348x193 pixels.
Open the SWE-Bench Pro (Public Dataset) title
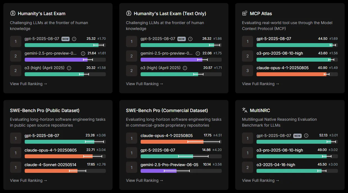coord(45,110)
